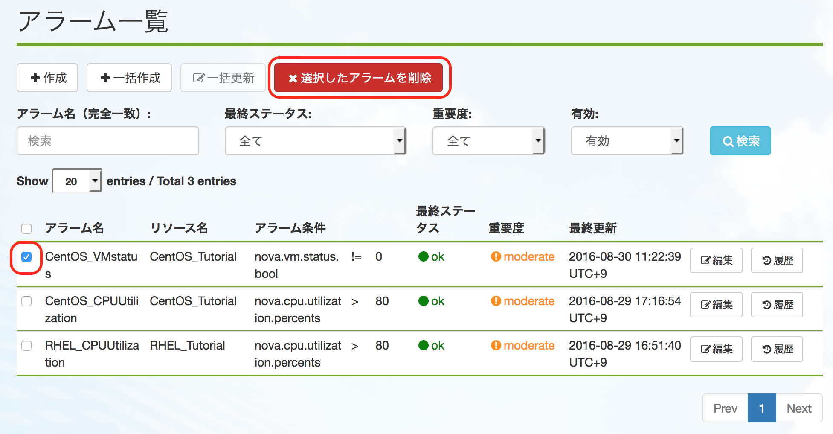Sort by リソース名 column header
The image size is (833, 434).
[x=179, y=228]
